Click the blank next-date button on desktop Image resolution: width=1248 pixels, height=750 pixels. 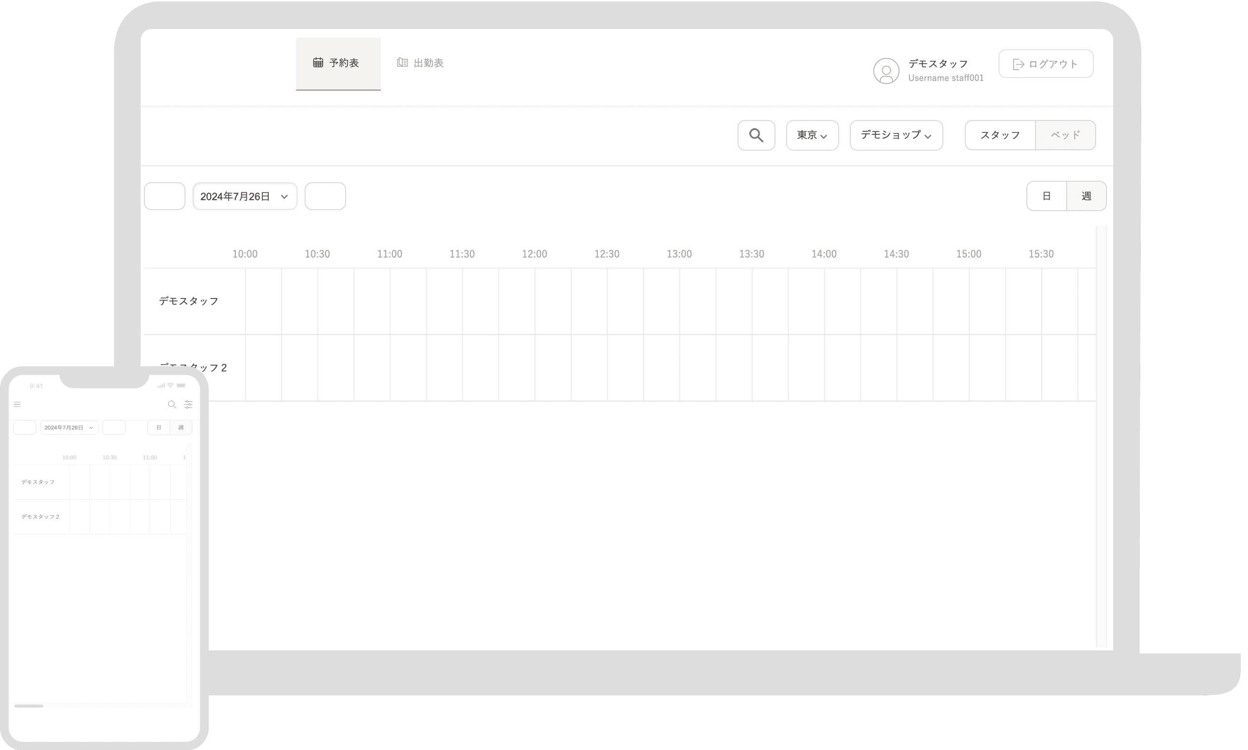[x=325, y=196]
